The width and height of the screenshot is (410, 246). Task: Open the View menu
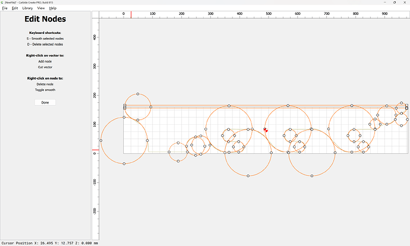(41, 8)
